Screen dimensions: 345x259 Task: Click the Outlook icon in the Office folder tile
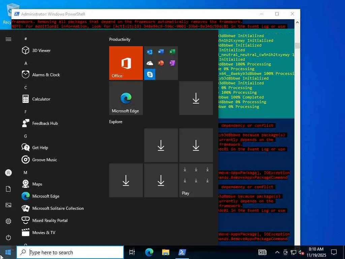click(x=150, y=52)
